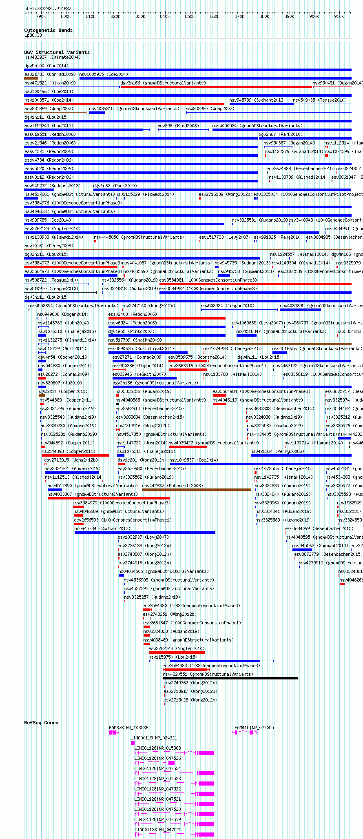363x839 pixels.
Task: Select the dgv3n166 gnomAD red variant bar
Action: tap(217, 87)
